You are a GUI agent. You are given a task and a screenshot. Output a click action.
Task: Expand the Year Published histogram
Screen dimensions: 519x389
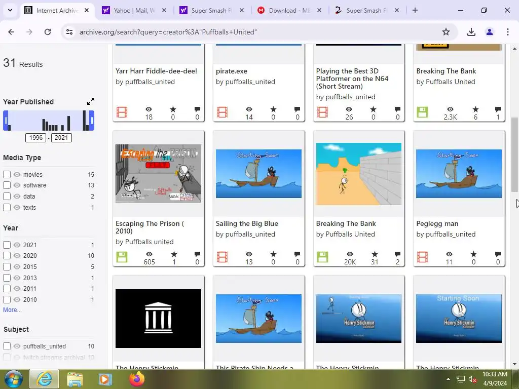91,101
